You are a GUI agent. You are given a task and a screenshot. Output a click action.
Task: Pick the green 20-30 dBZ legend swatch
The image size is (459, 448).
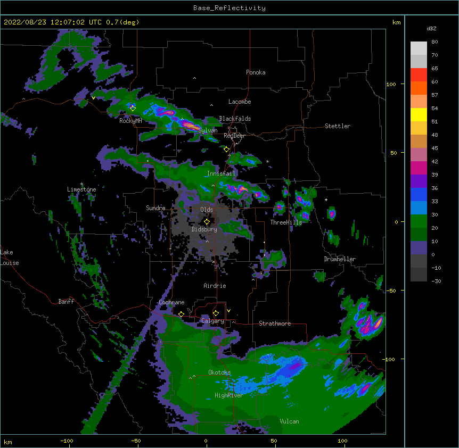(419, 221)
